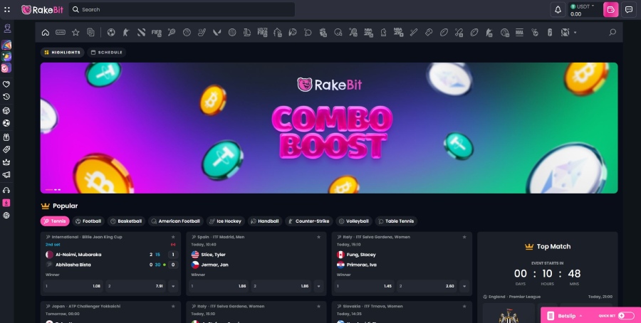Open the chat bubble icon
Viewport: 641px width, 323px height.
pyautogui.click(x=629, y=9)
